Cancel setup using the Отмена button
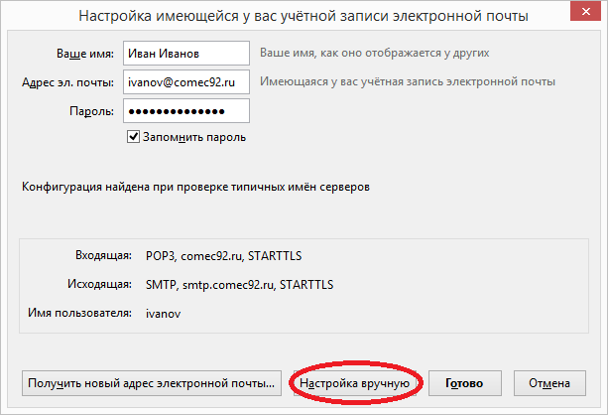The height and width of the screenshot is (415, 608). [548, 382]
